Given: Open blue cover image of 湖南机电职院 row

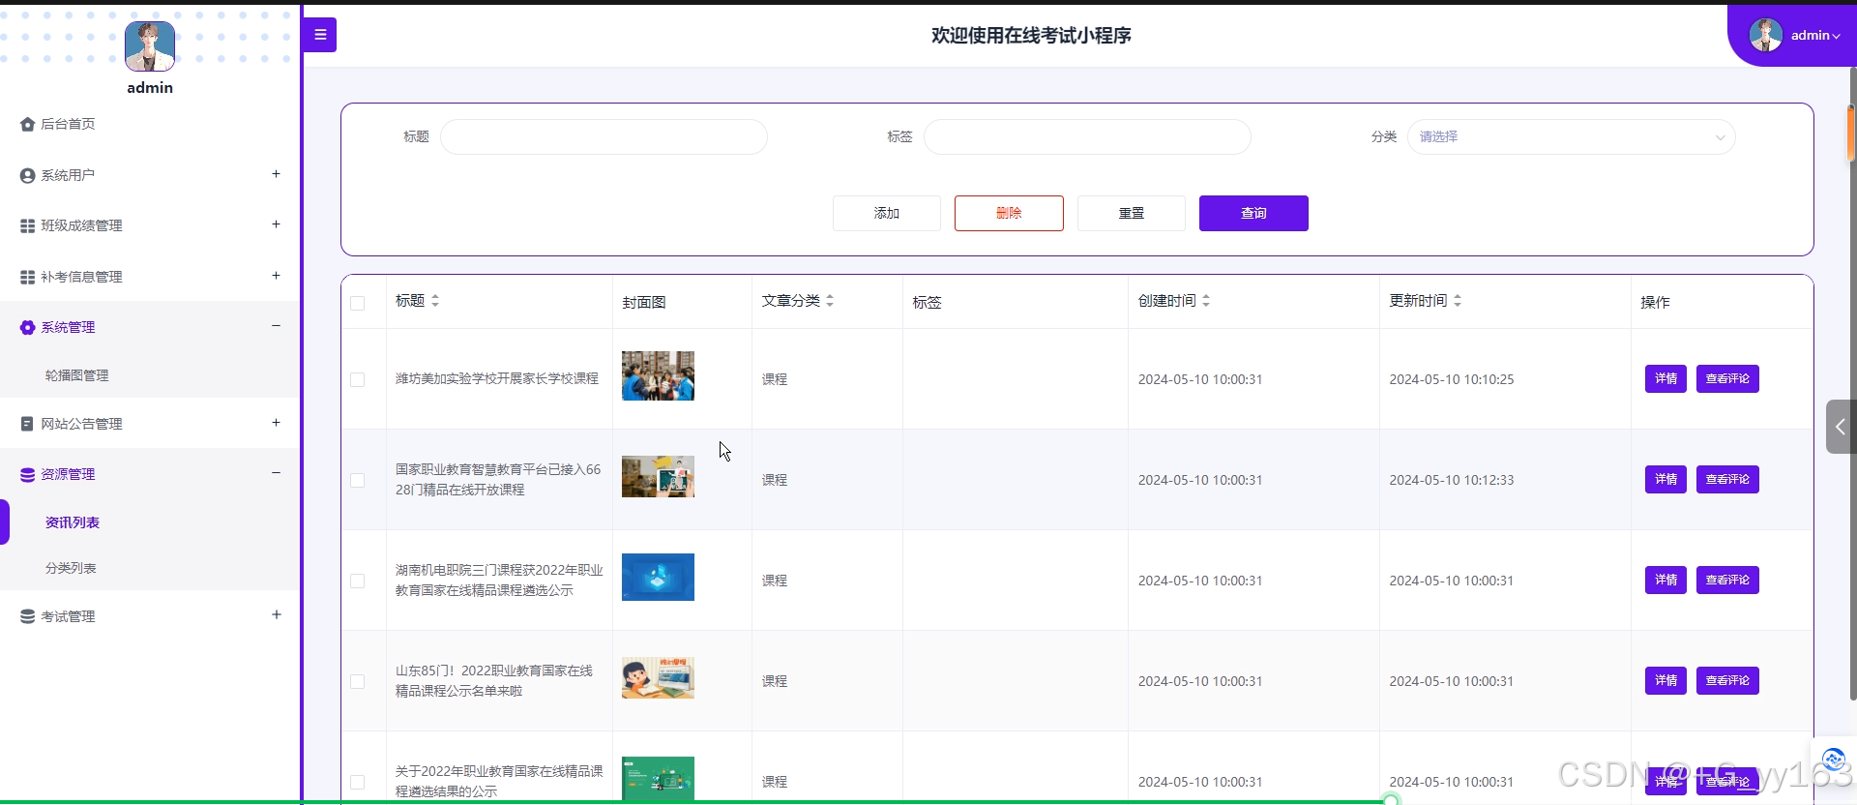Looking at the screenshot, I should tap(658, 578).
